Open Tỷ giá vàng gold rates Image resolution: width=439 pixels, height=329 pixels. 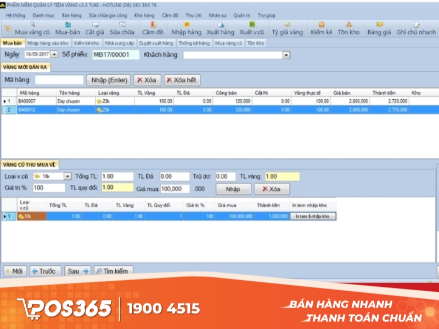(287, 29)
